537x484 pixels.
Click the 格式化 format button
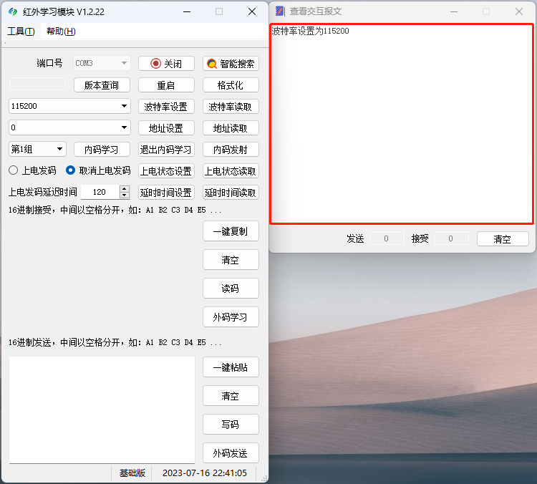(231, 85)
